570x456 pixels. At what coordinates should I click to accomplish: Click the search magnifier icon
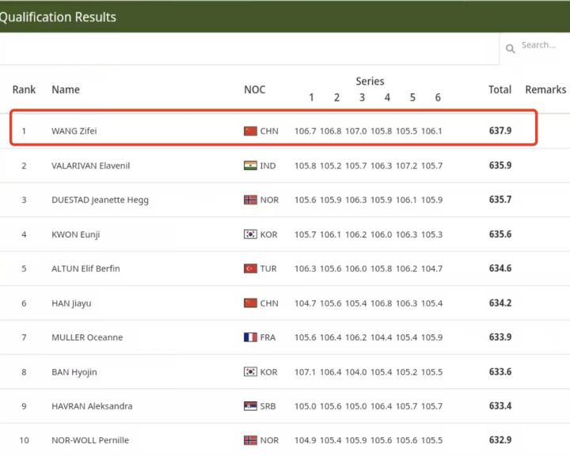511,47
